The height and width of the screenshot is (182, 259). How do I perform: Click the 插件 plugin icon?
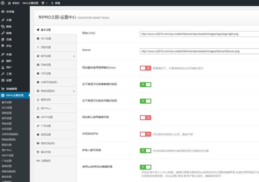(x=3, y=61)
